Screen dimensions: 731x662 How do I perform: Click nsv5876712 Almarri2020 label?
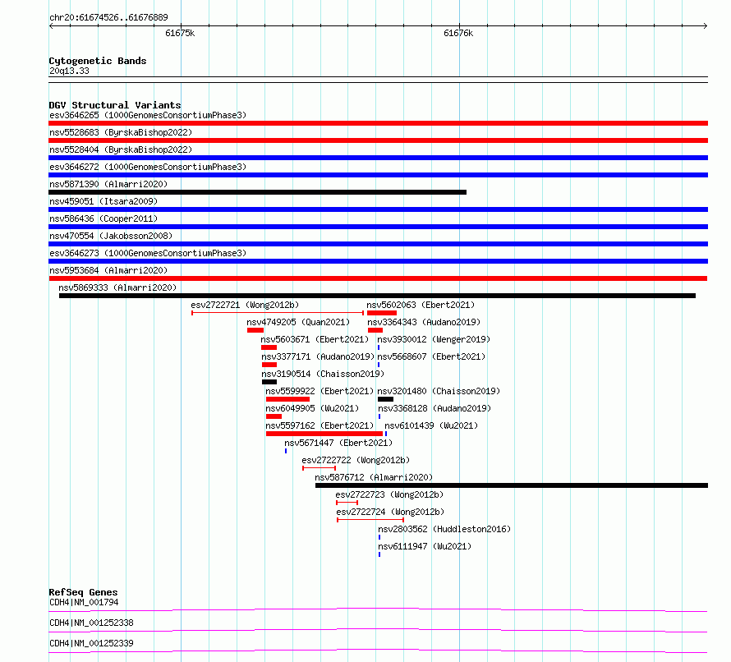(x=374, y=477)
